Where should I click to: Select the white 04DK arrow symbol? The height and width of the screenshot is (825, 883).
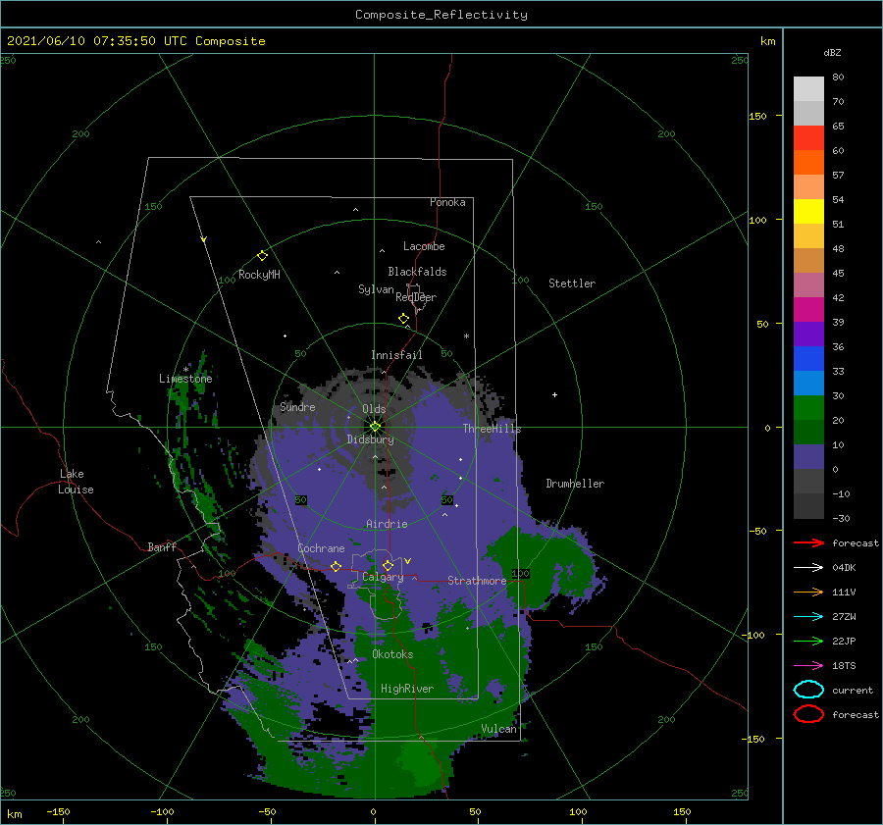(x=808, y=568)
